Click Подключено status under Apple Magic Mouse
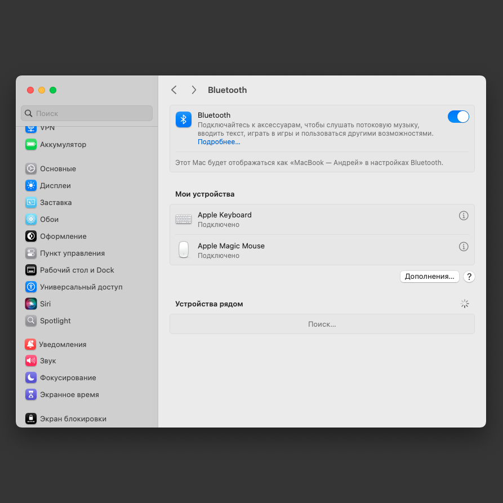Image resolution: width=503 pixels, height=503 pixels. click(219, 256)
